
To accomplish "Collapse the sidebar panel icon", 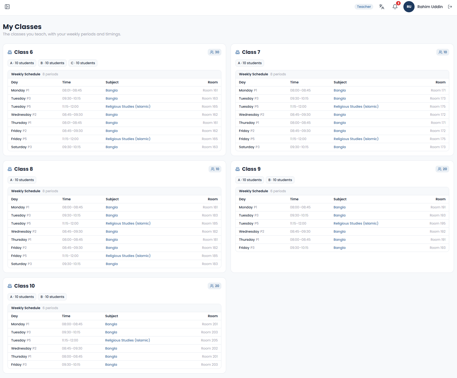I will point(7,7).
